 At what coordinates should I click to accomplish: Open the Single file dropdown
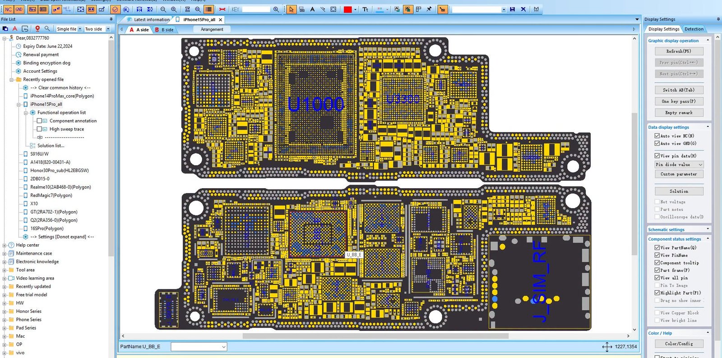point(69,29)
